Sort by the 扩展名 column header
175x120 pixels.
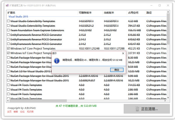(x=42, y=13)
